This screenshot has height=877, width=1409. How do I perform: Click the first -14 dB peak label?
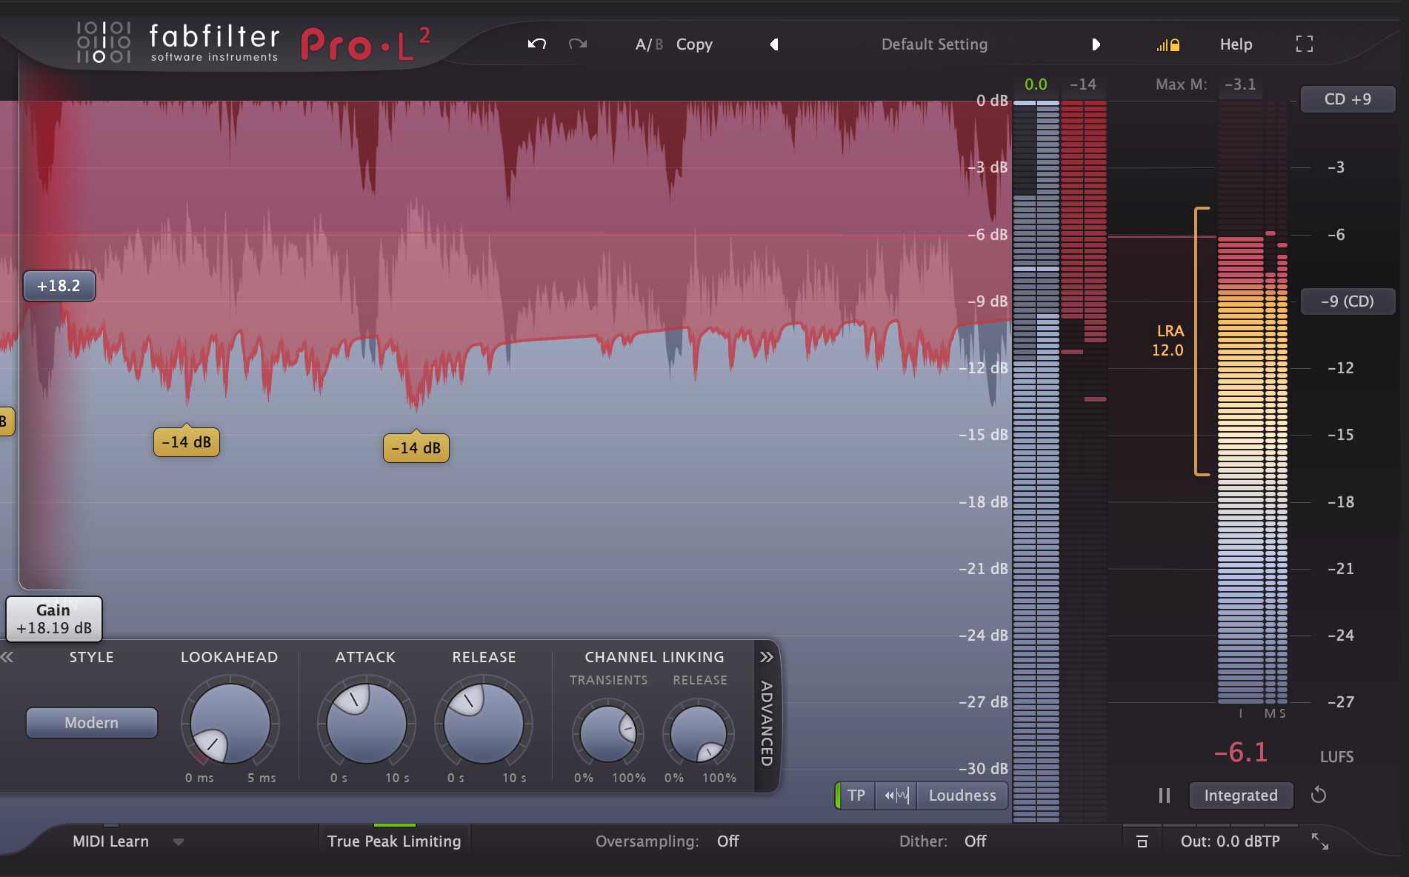(187, 442)
